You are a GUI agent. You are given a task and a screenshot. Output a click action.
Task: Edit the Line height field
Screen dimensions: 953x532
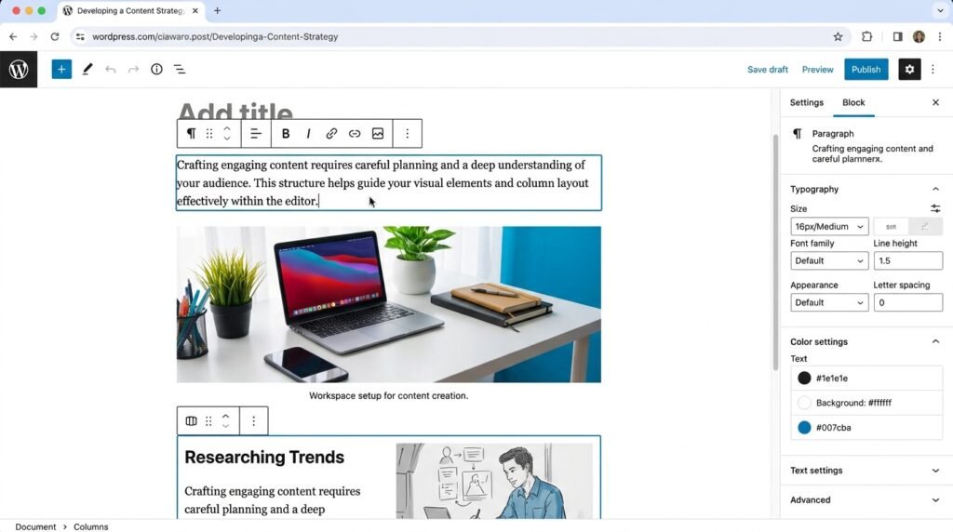908,260
